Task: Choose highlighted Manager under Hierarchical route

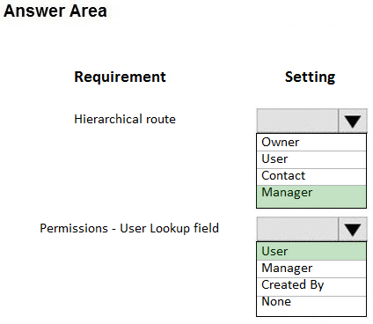Action: coord(311,196)
